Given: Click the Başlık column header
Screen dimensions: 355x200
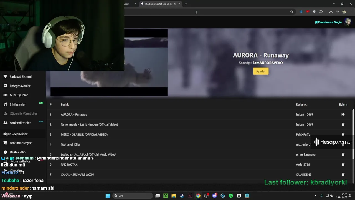Looking at the screenshot, I should pos(65,104).
